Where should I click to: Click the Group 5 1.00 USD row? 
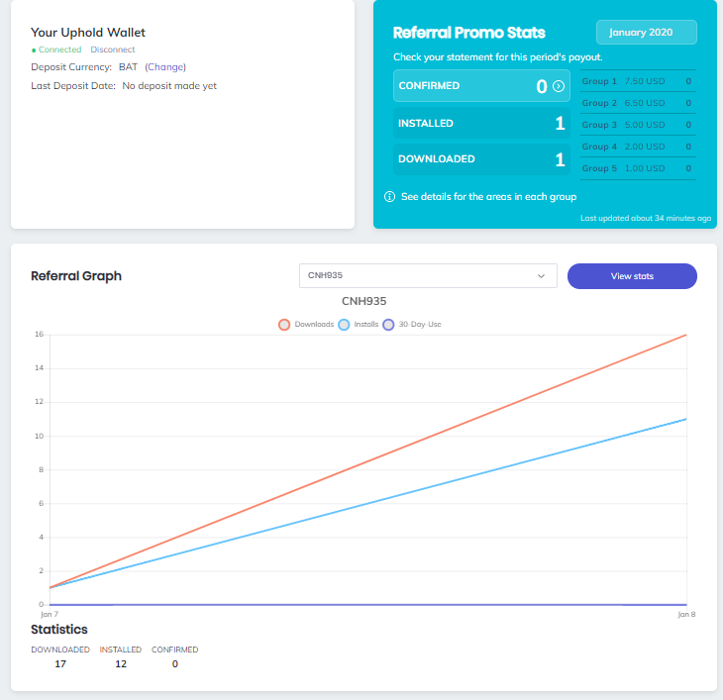(636, 168)
